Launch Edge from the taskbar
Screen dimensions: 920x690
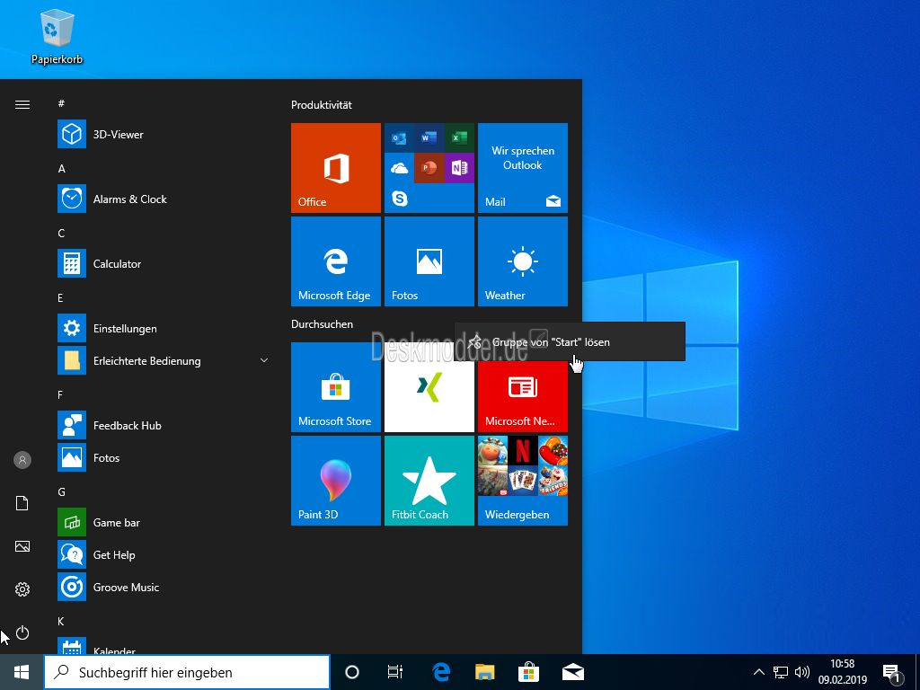(x=441, y=672)
